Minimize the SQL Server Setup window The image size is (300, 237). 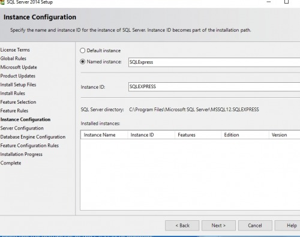[269, 2]
